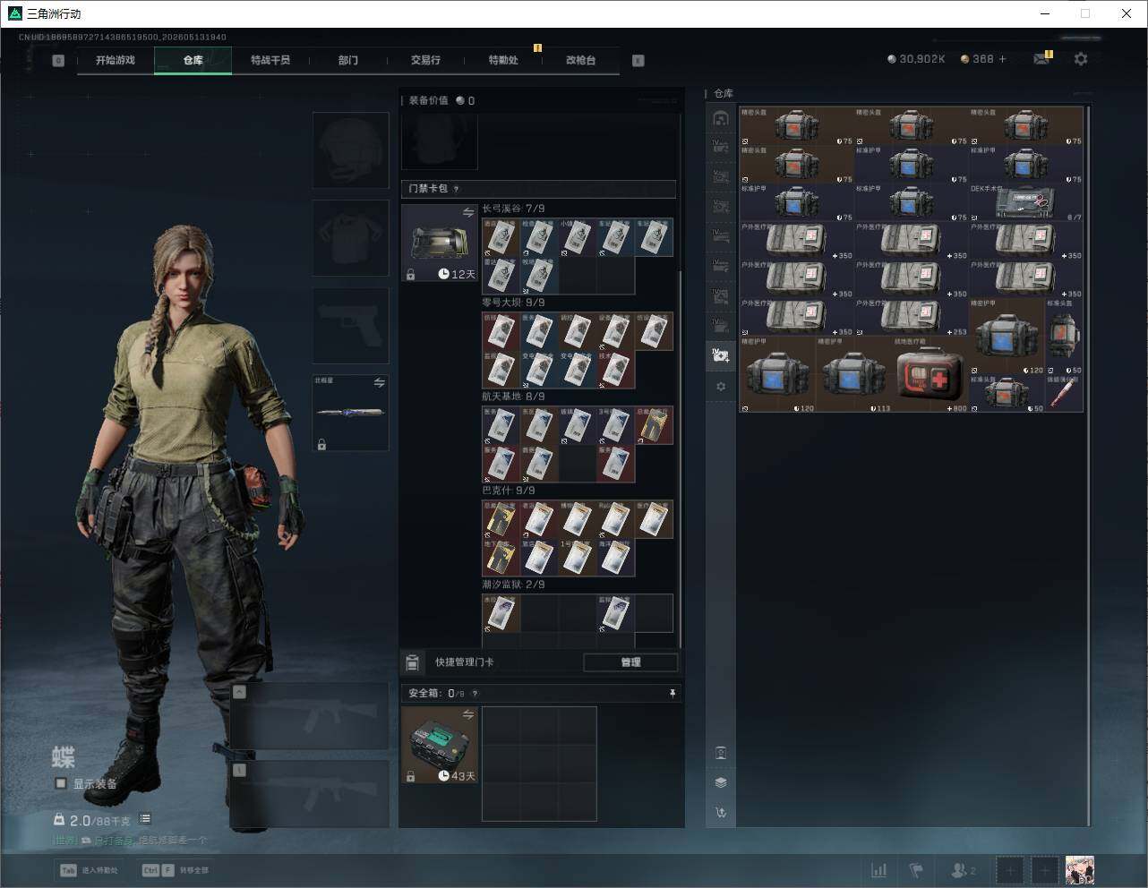The height and width of the screenshot is (888, 1148).
Task: Open the weight details list icon
Action: pos(145,819)
